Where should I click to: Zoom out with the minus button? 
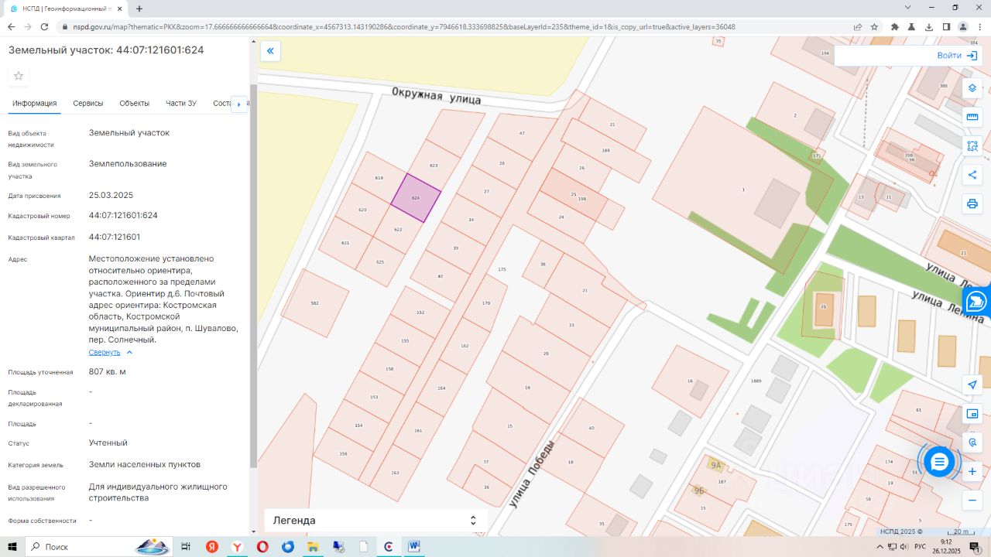tap(972, 501)
